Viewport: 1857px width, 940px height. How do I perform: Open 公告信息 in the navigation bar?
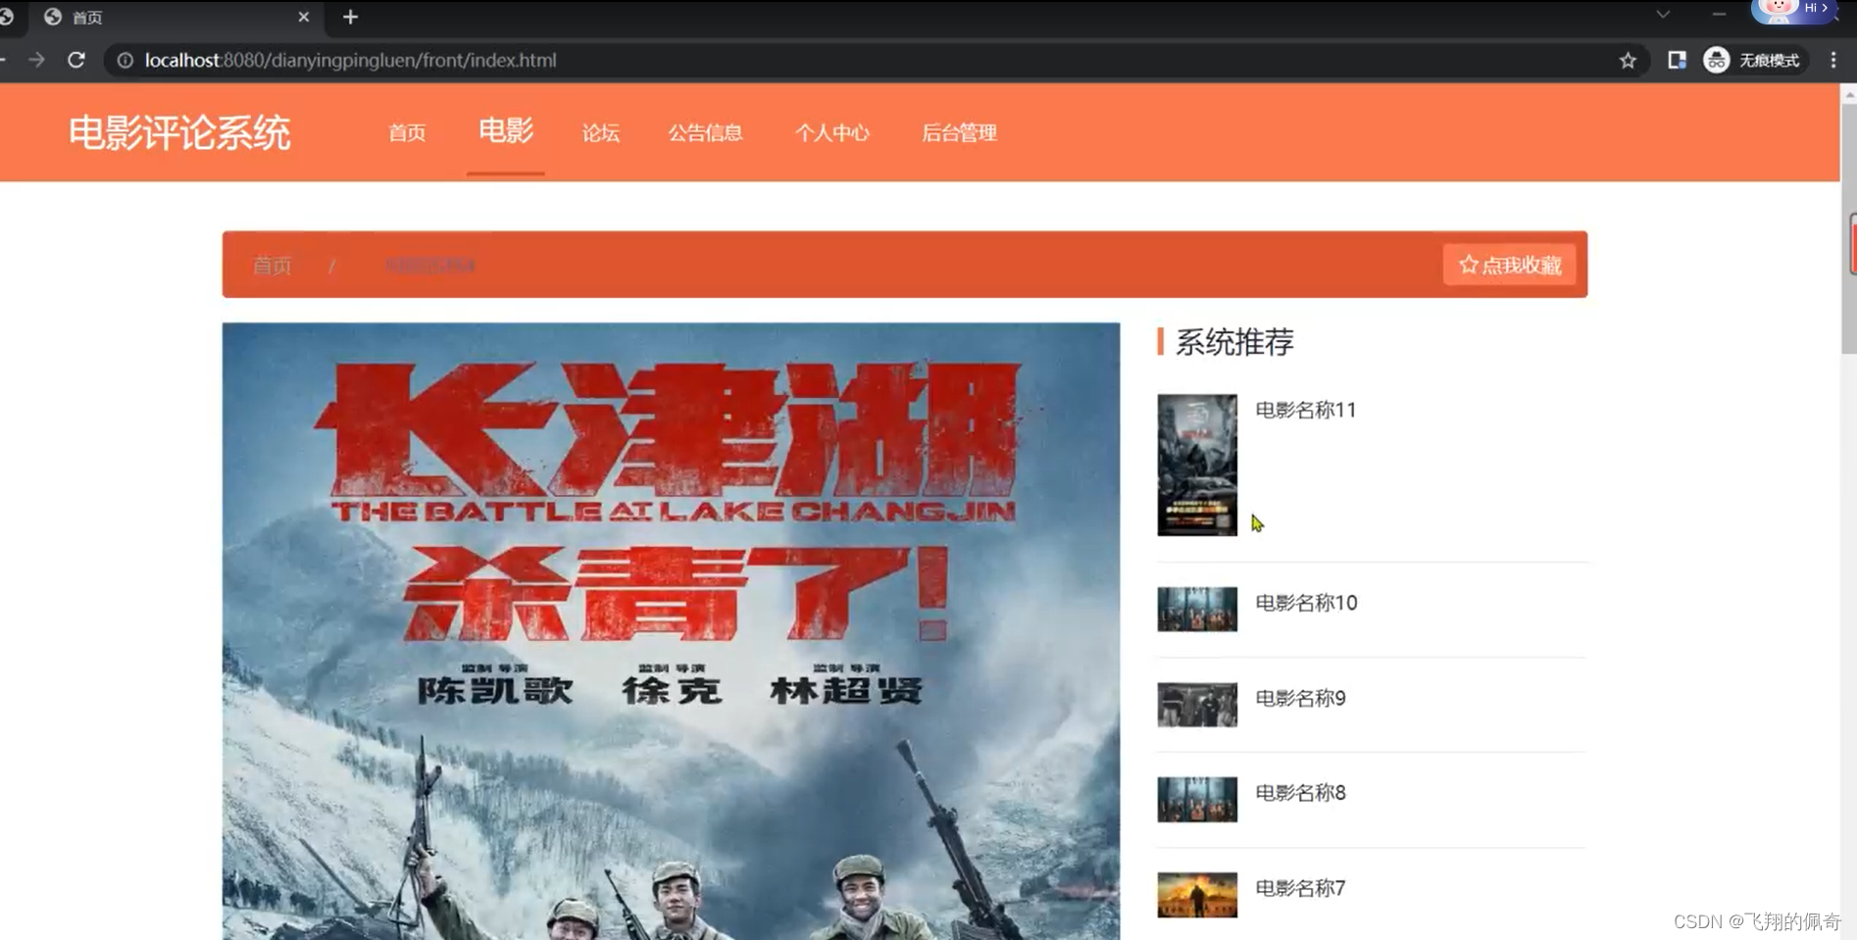706,132
